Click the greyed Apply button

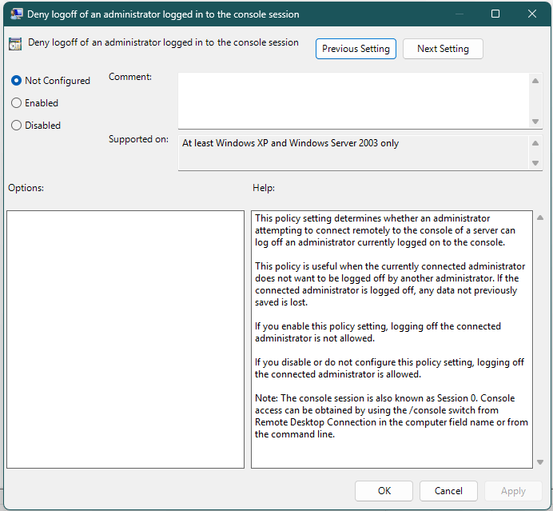click(513, 491)
